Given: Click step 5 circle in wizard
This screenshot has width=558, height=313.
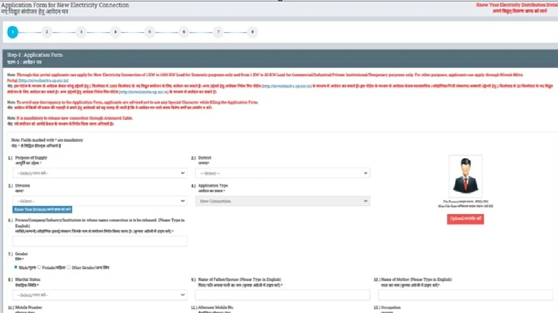Looking at the screenshot, I should (149, 32).
